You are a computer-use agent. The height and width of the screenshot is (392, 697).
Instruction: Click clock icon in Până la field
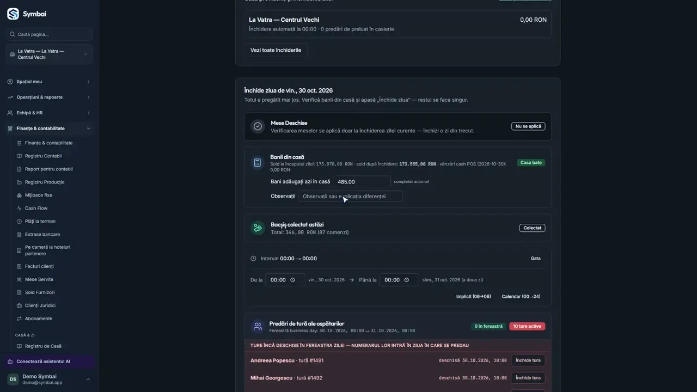coord(407,280)
